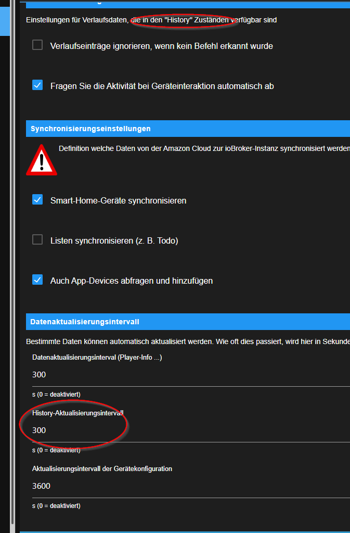Disable Smart-Home-Geräte synchronisieren checkbox
Viewport: 350px width, 533px height.
pyautogui.click(x=37, y=200)
